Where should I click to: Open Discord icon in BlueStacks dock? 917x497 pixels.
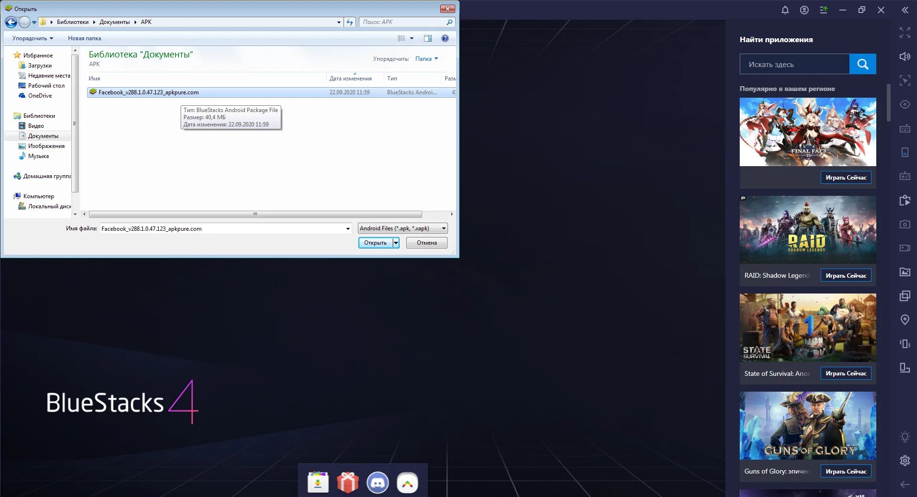[378, 483]
